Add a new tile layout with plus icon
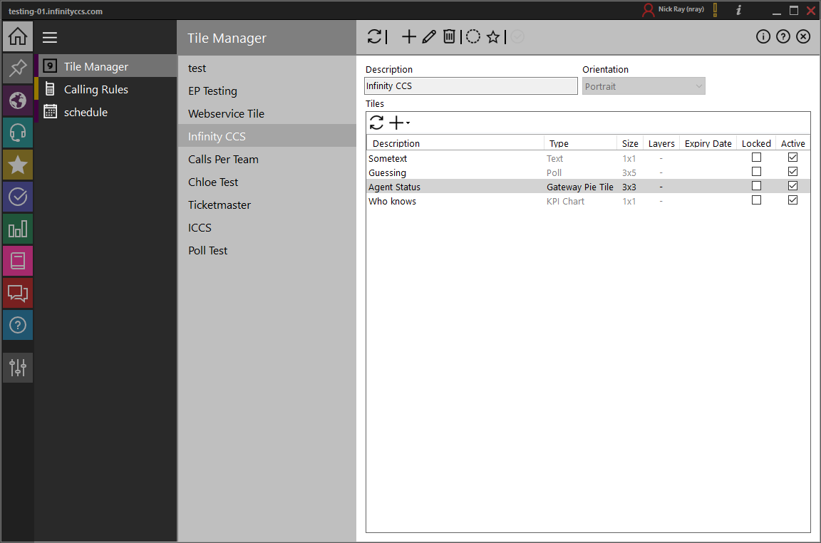This screenshot has height=543, width=821. (408, 36)
